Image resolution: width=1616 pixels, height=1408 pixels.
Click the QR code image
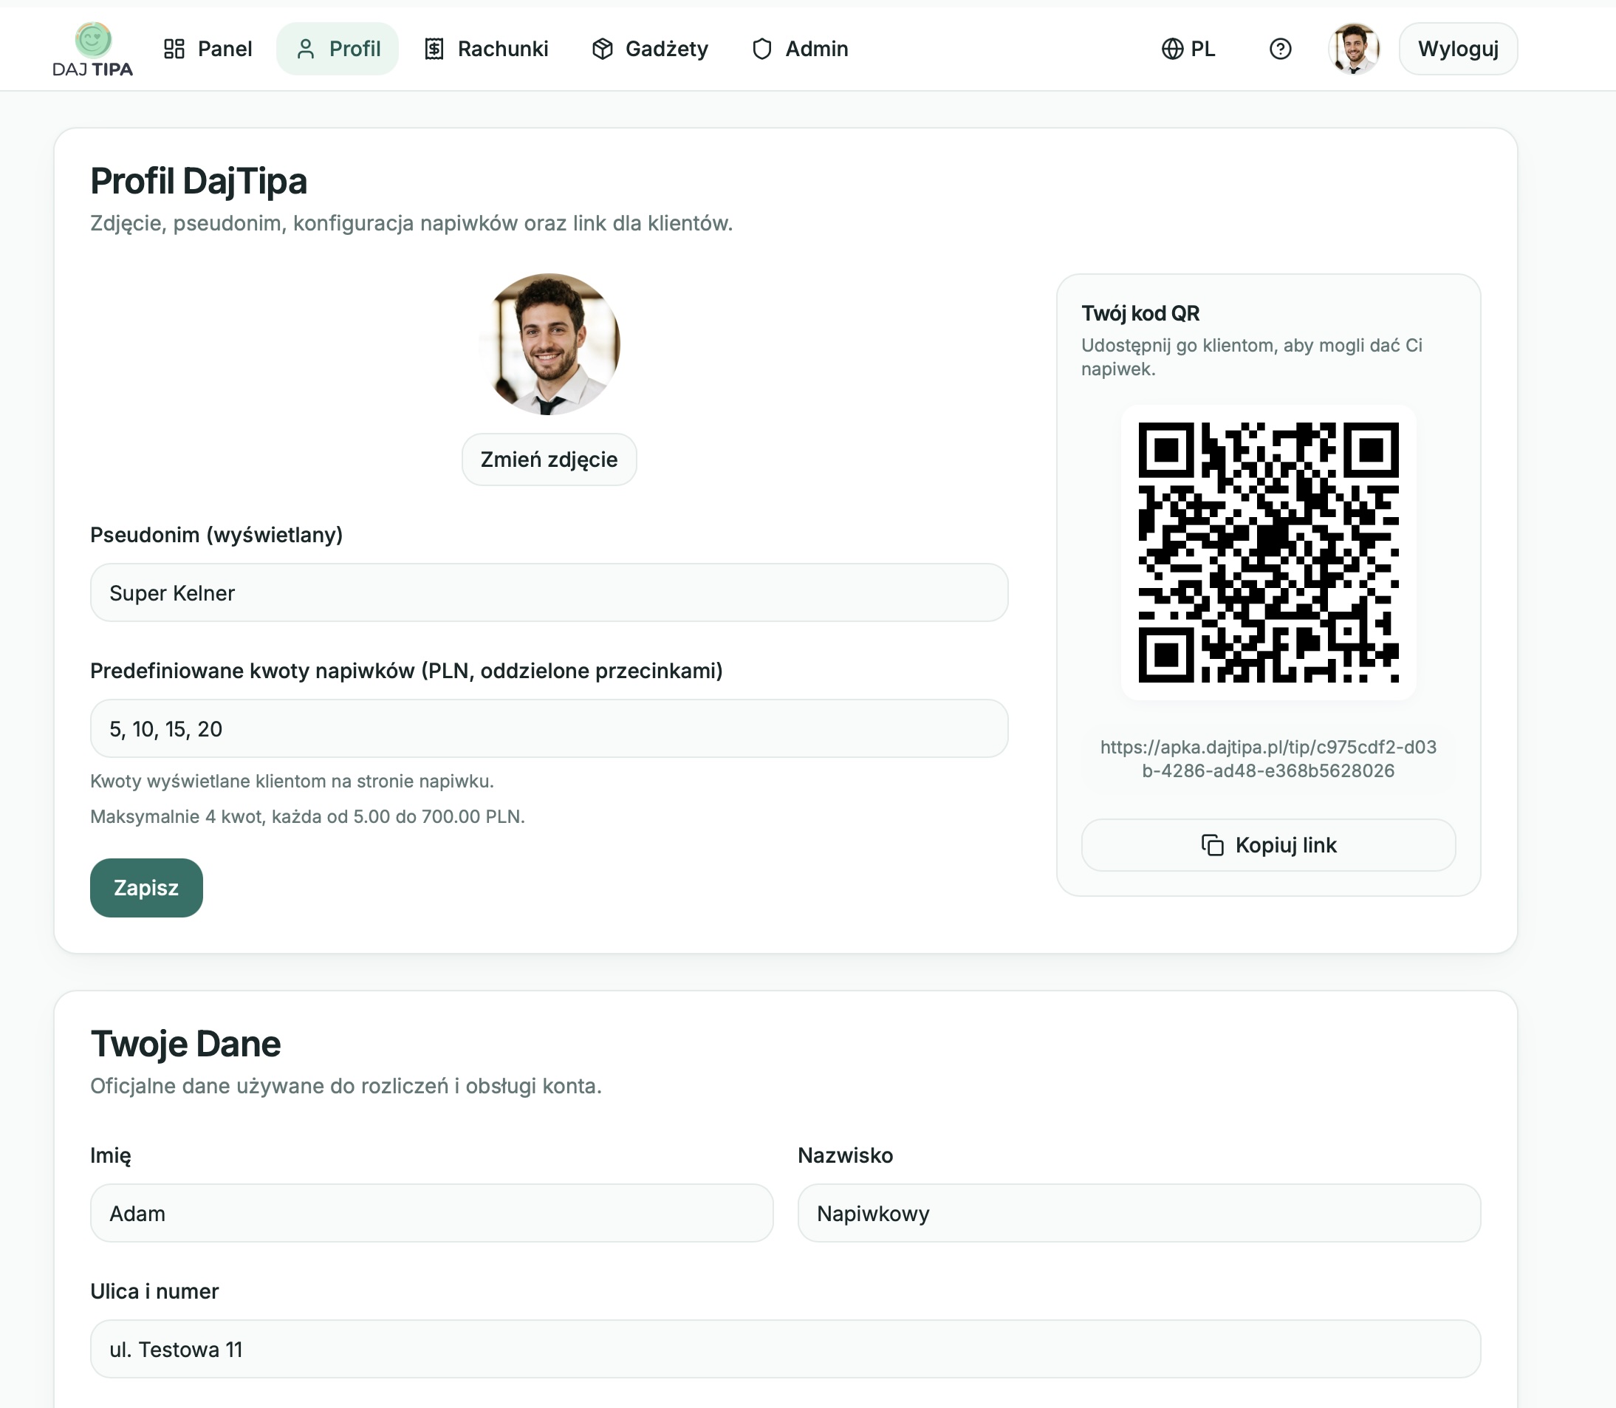pos(1269,553)
